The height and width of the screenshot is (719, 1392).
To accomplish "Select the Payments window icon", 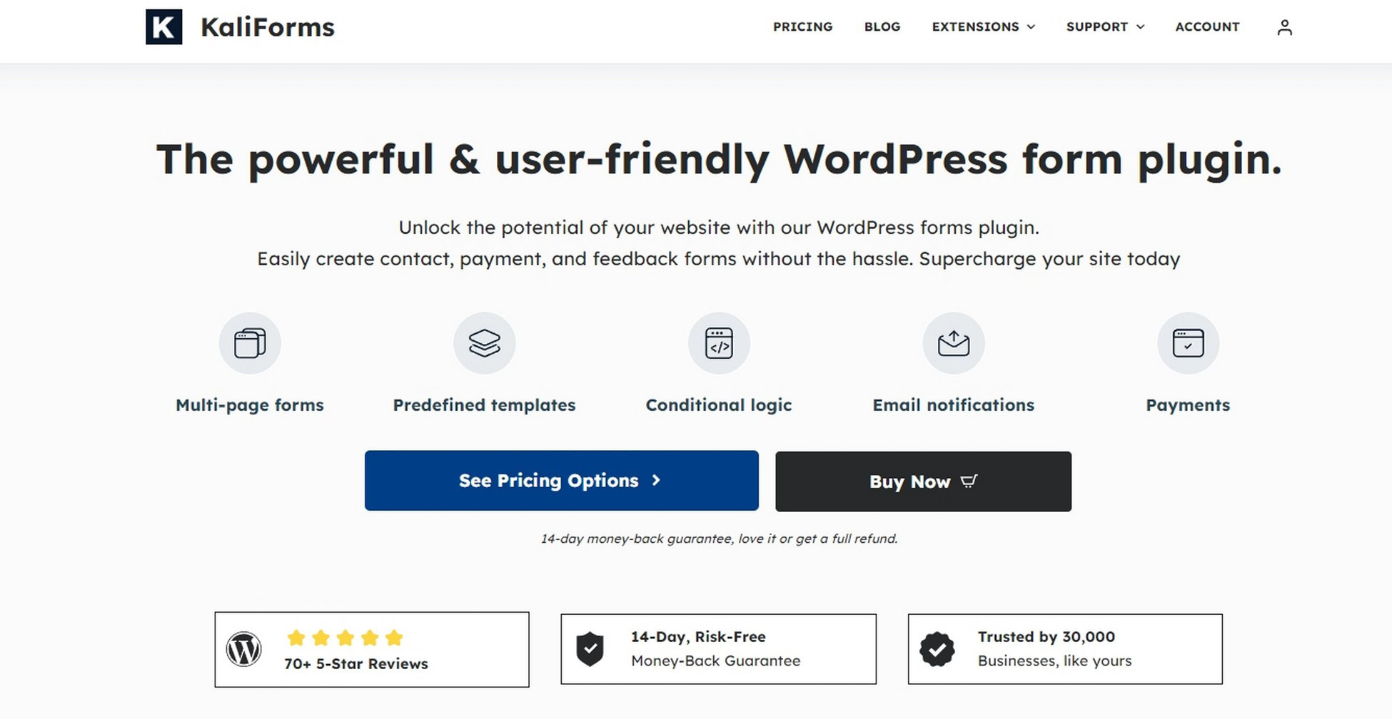I will tap(1188, 343).
